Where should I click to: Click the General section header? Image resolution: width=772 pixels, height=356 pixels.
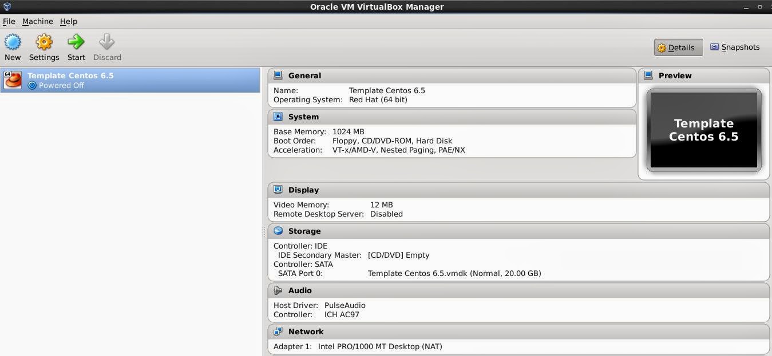point(452,75)
